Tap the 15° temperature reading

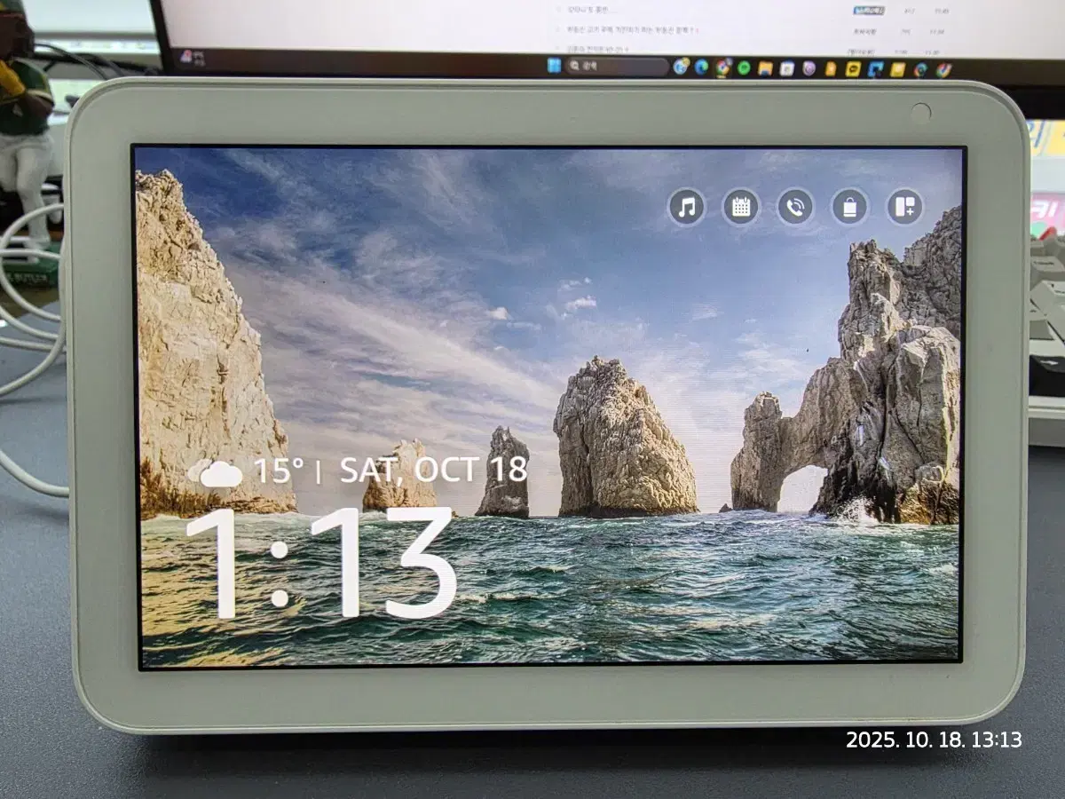(279, 471)
